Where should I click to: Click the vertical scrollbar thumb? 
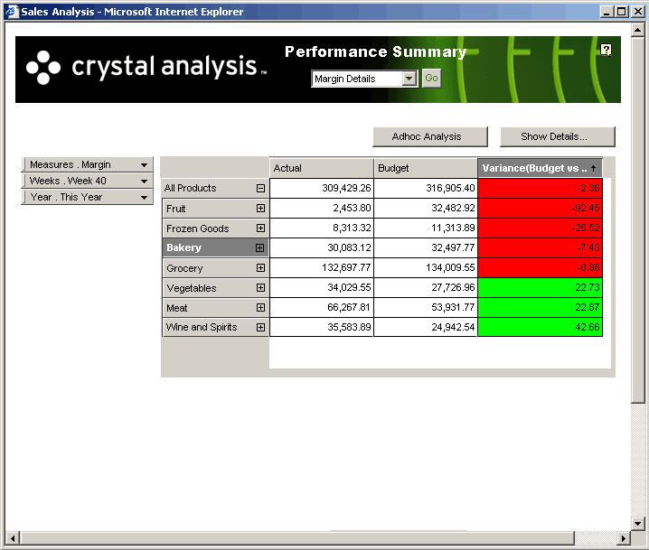click(638, 219)
